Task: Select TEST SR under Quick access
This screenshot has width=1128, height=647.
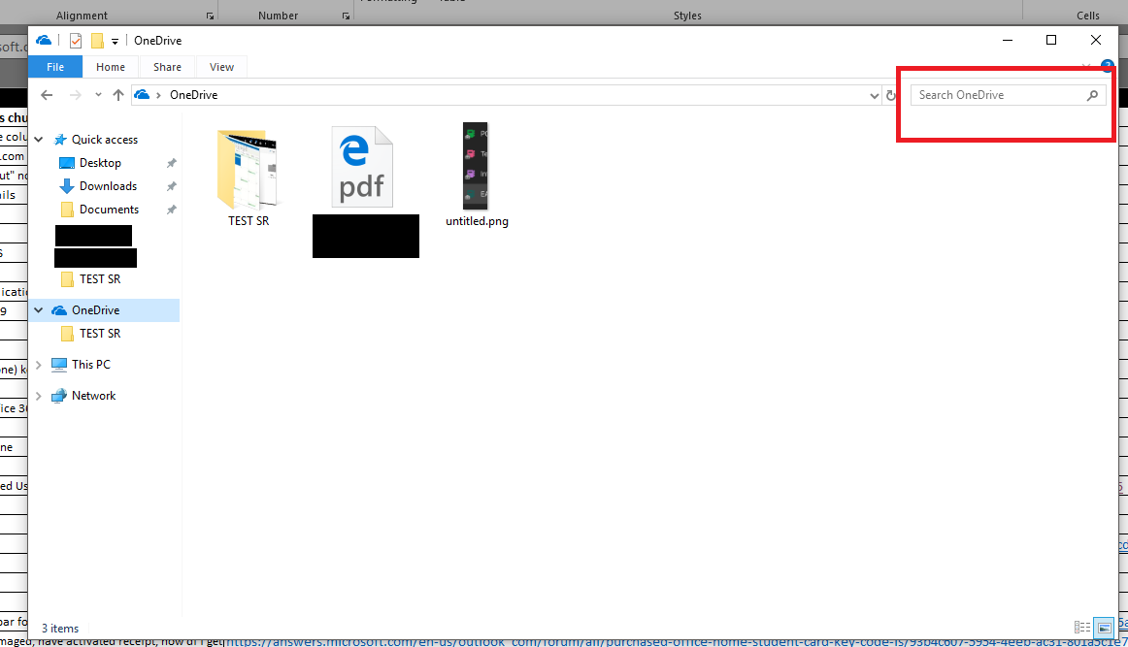Action: (100, 279)
